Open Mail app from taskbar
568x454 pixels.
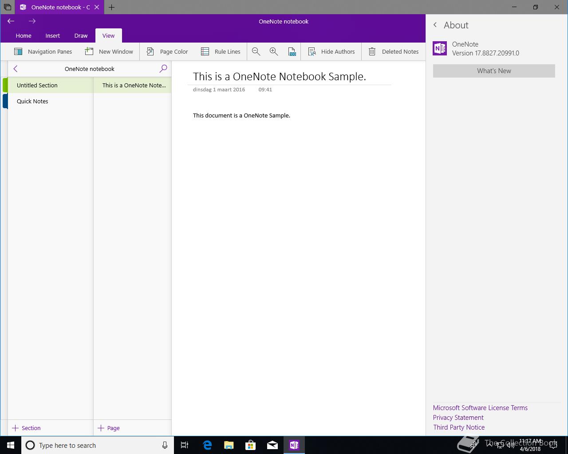click(272, 445)
